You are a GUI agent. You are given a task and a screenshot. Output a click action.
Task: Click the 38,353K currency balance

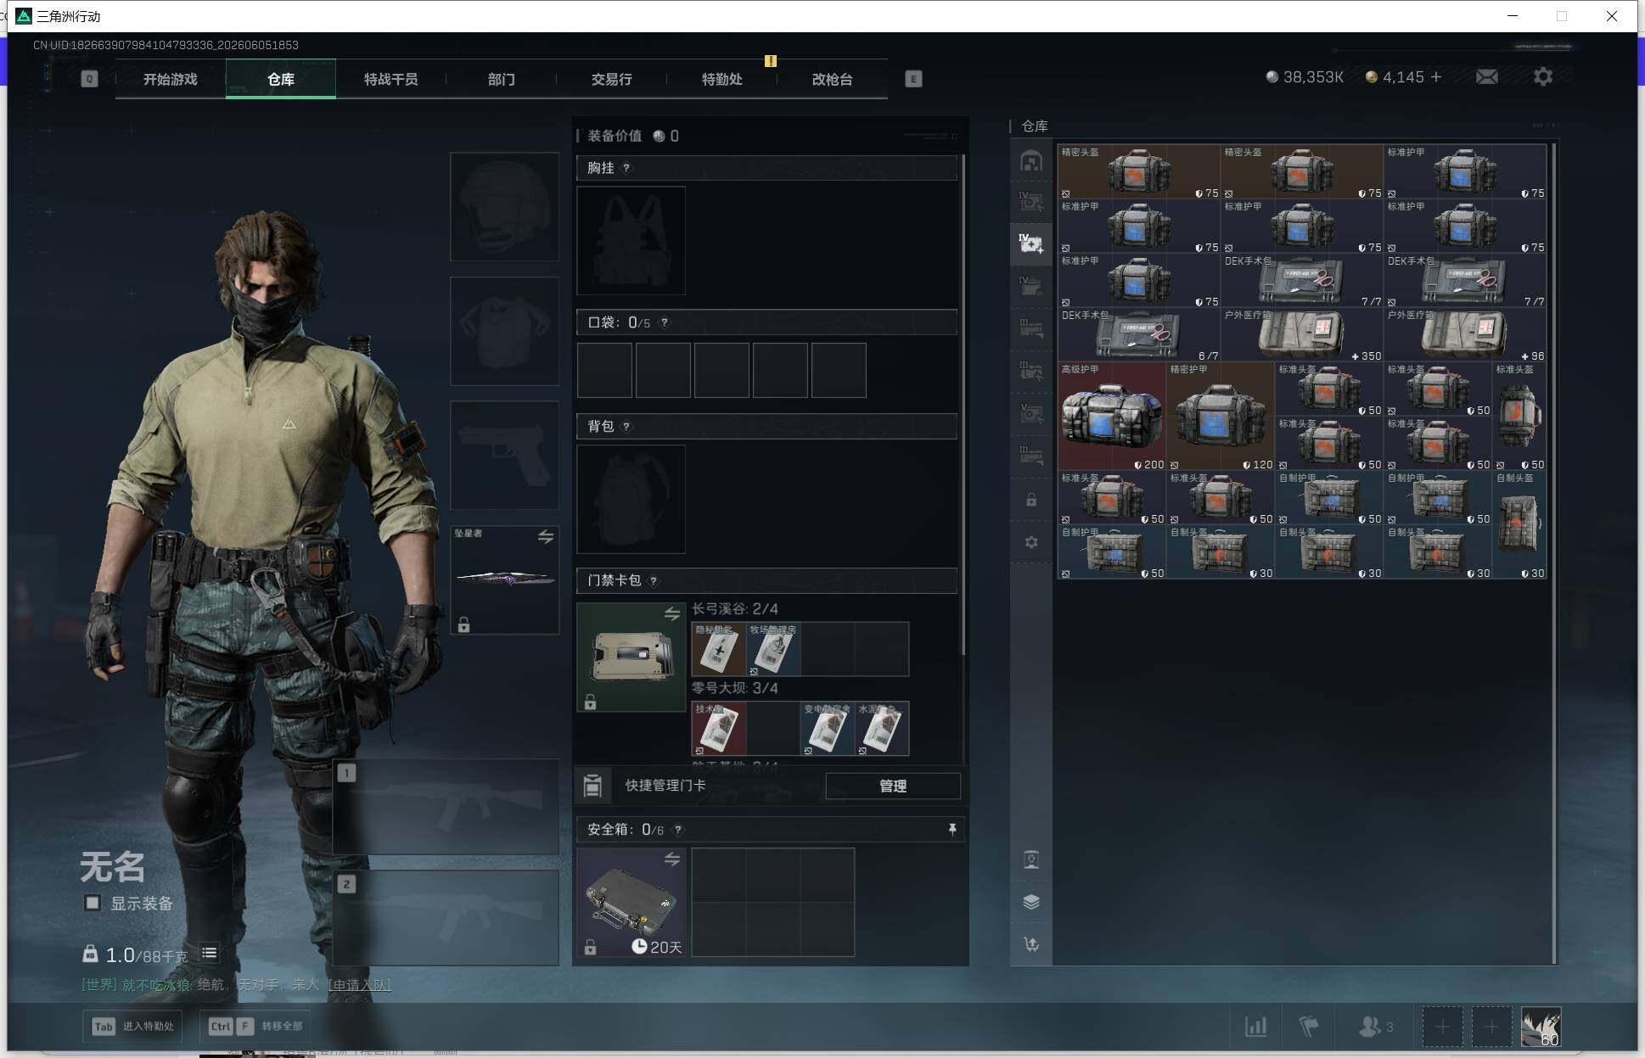pos(1305,77)
